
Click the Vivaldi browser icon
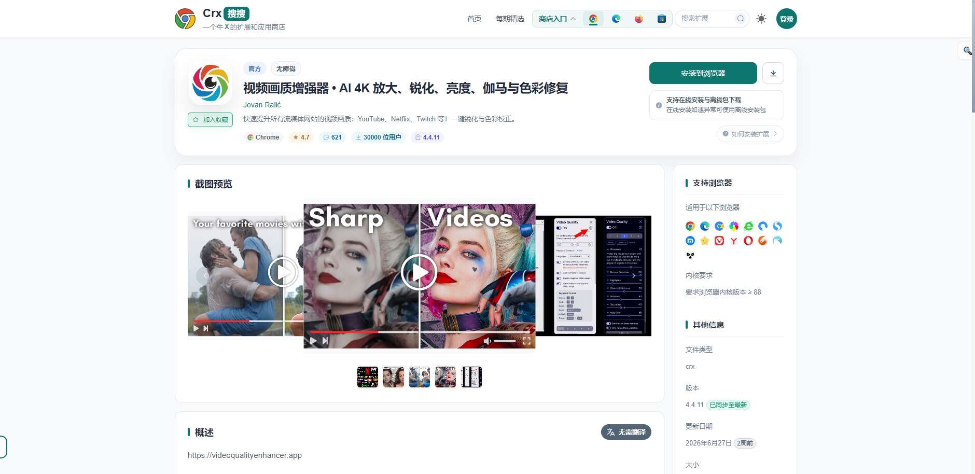(x=719, y=241)
